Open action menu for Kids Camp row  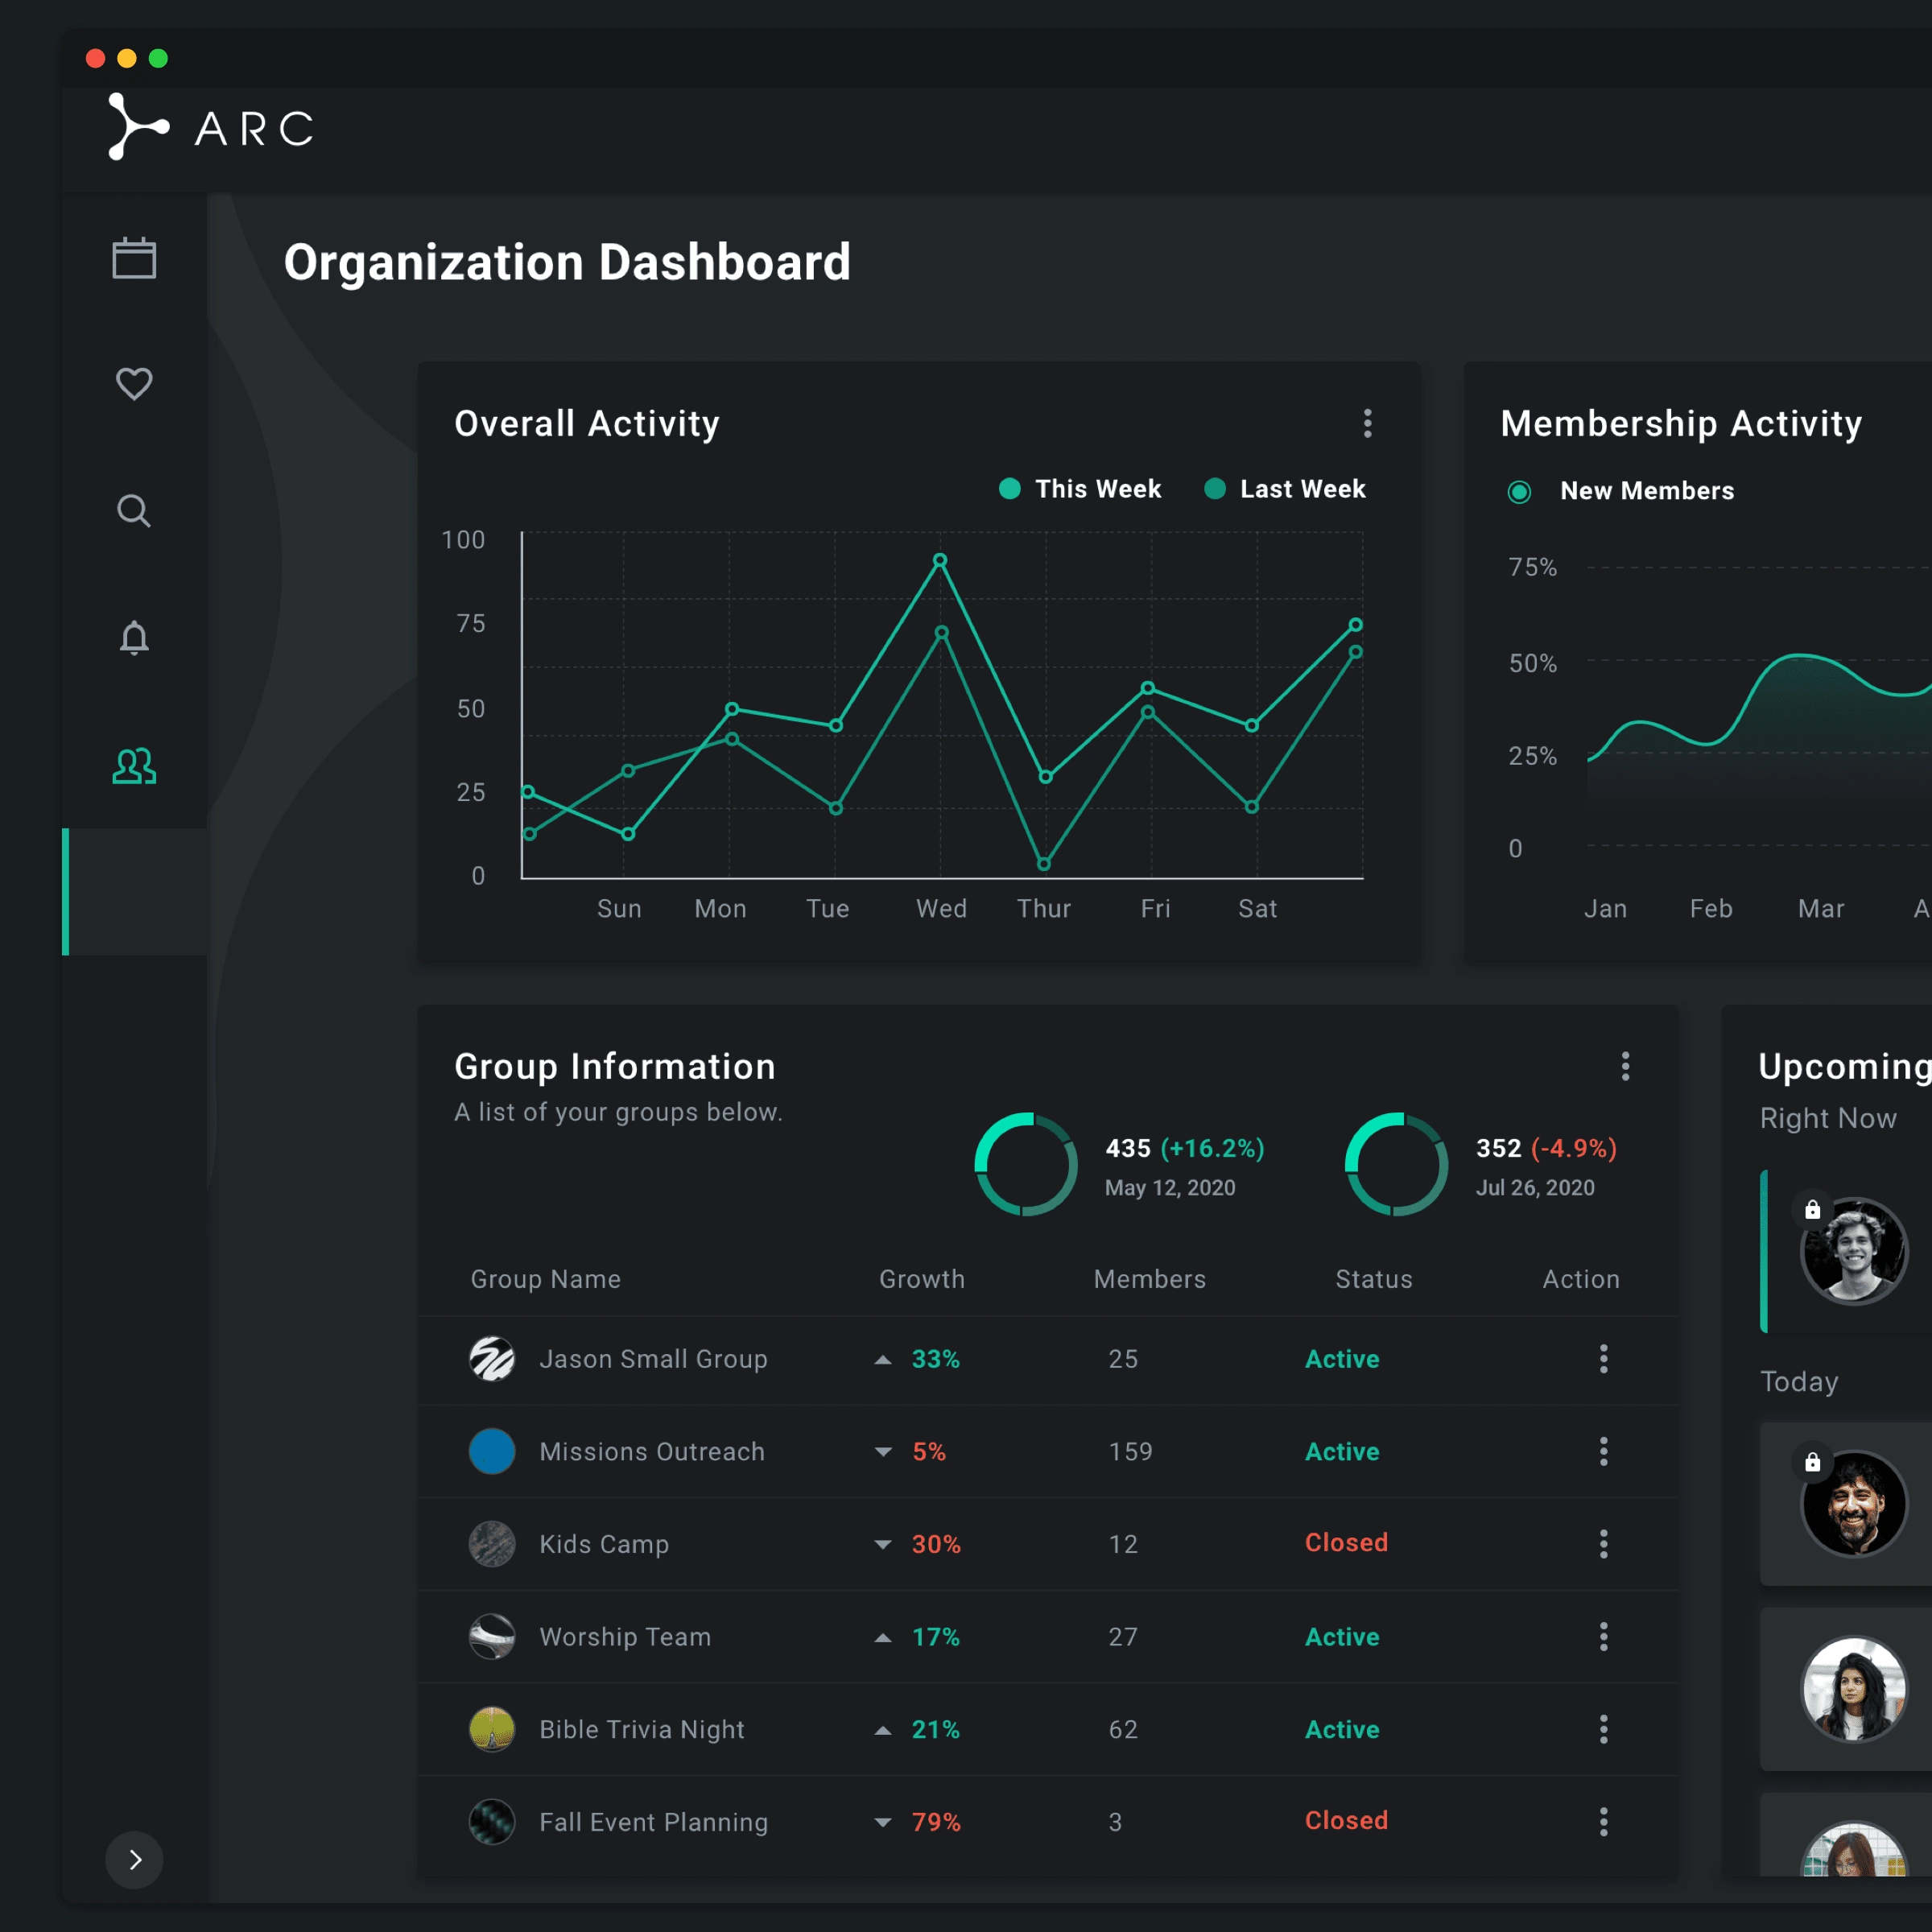pos(1603,1543)
